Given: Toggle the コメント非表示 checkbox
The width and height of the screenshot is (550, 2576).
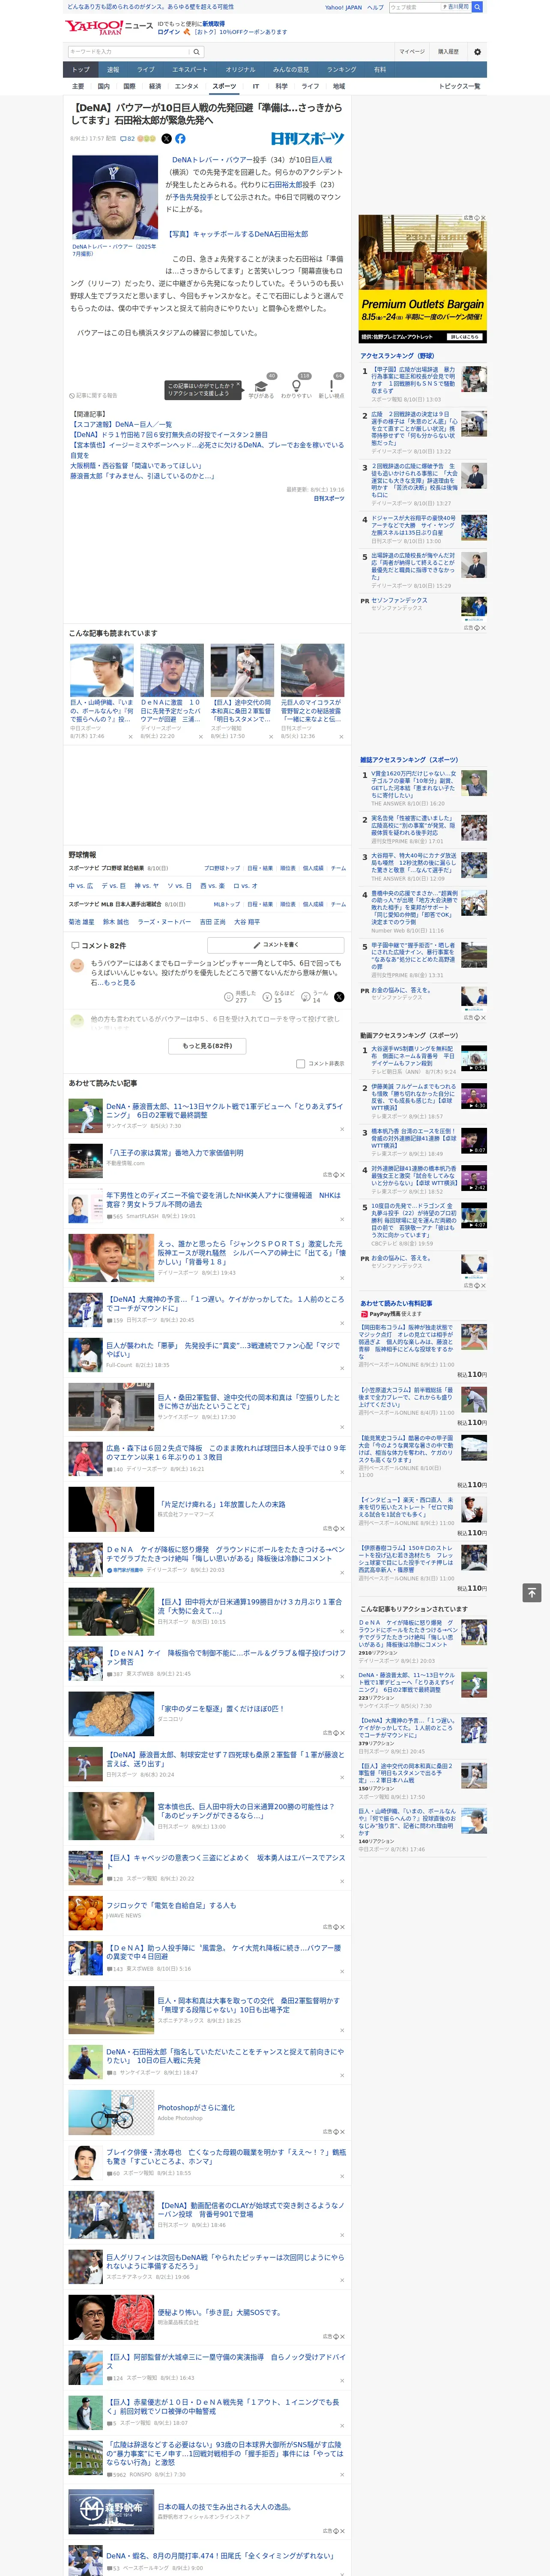Looking at the screenshot, I should point(300,1063).
